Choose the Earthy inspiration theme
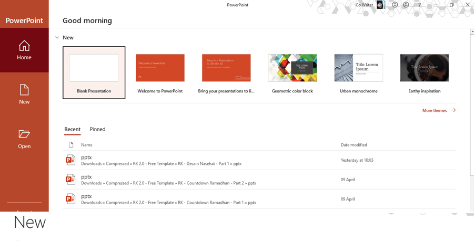474x241 pixels. tap(425, 72)
